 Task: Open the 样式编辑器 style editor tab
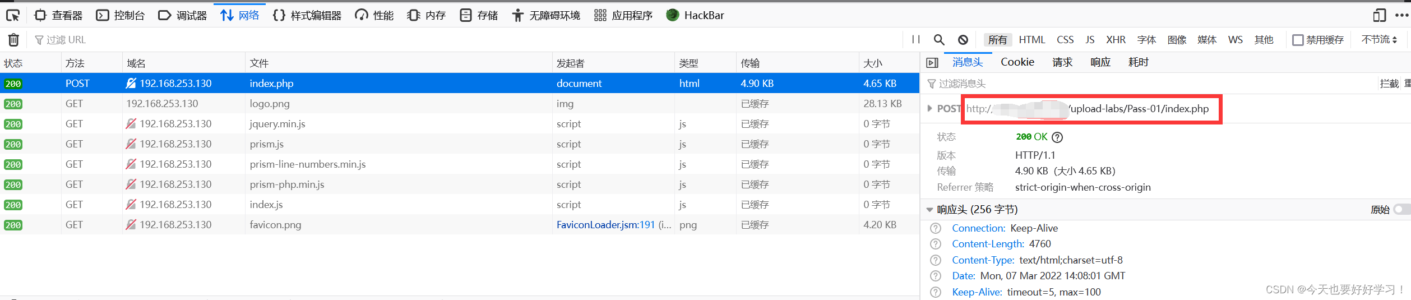coord(307,15)
